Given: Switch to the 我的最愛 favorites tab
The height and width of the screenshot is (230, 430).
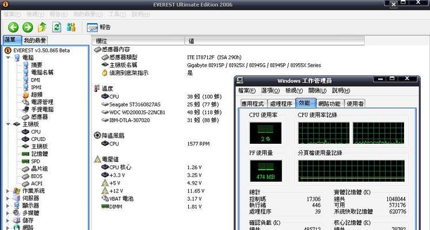Looking at the screenshot, I should point(35,40).
